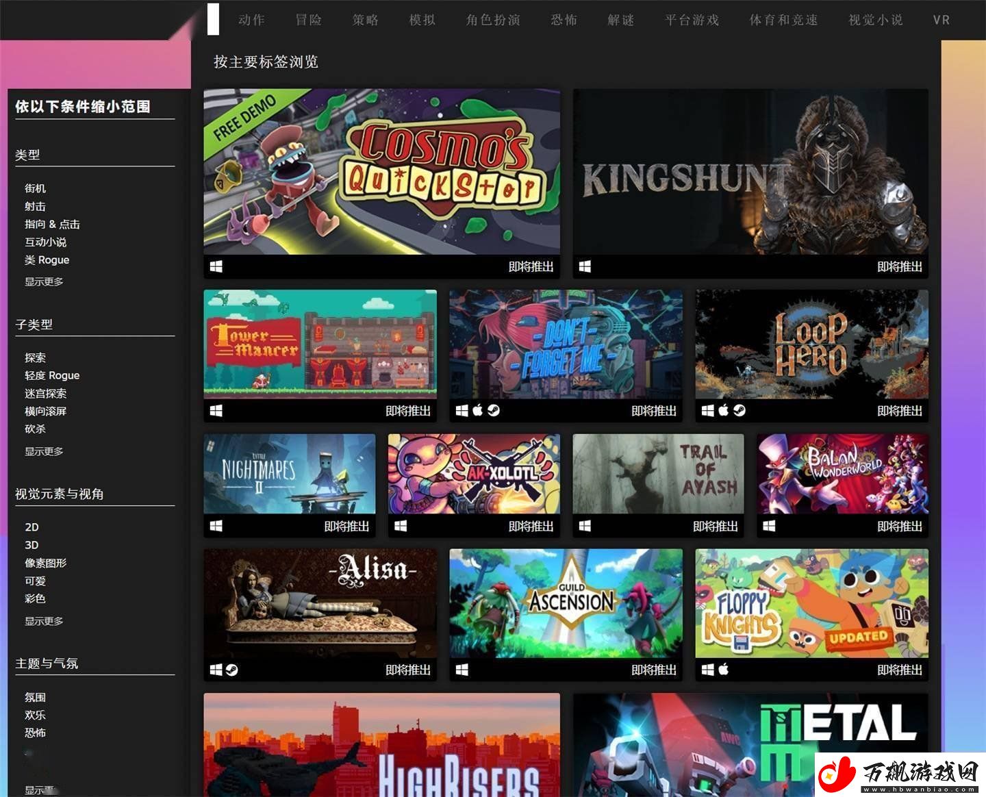Click Windows icon under Kingshunt banner

585,266
